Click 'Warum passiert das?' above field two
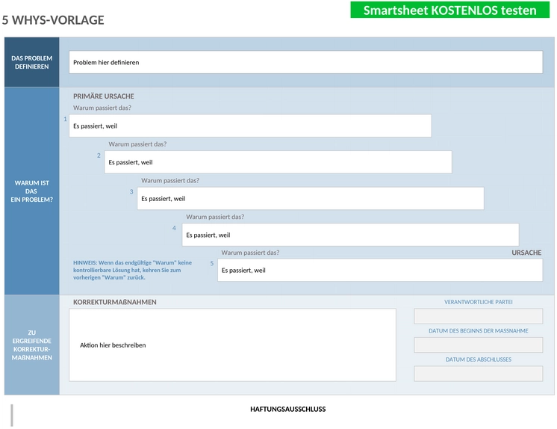This screenshot has width=557, height=429. tap(137, 144)
